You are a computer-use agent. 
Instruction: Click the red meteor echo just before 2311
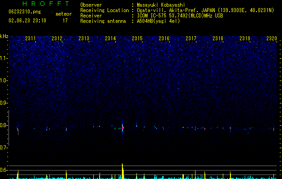18,131
